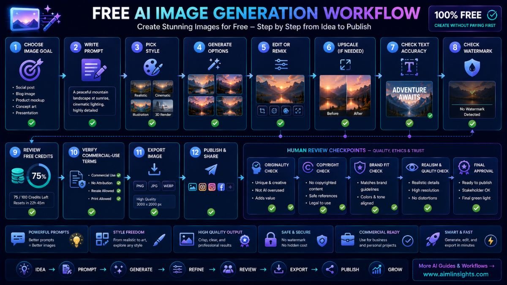Image resolution: width=507 pixels, height=285 pixels.
Task: Click the green checkmark under the prompt text box
Action: pyautogui.click(x=92, y=123)
